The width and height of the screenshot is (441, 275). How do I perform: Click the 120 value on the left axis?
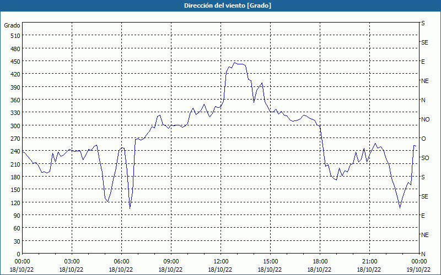[x=16, y=203]
